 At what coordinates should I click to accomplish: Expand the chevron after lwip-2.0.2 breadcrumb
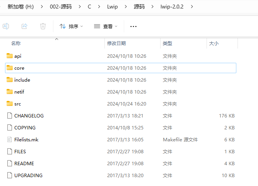(x=192, y=7)
